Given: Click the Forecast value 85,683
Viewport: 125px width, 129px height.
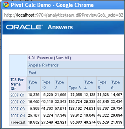Looking at the screenshot, I should tap(76, 122).
